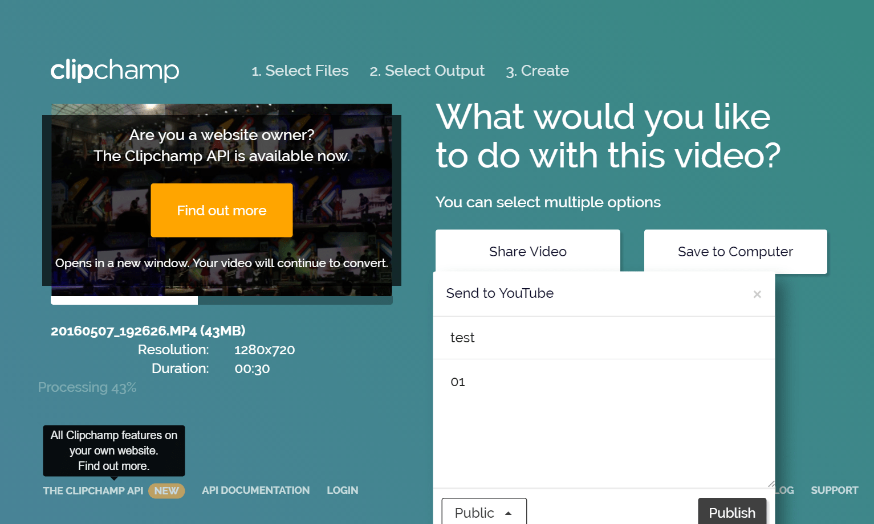Switch to step 2. Select Output
874x524 pixels.
427,71
